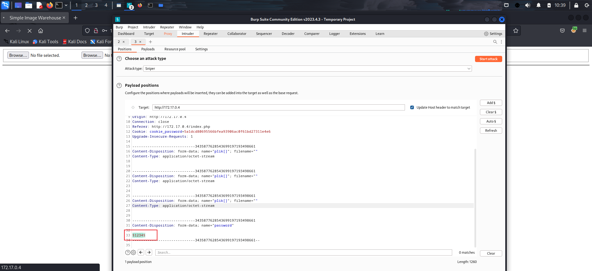Switch to Resource pool sub-tab
This screenshot has height=271, width=592.
(175, 49)
